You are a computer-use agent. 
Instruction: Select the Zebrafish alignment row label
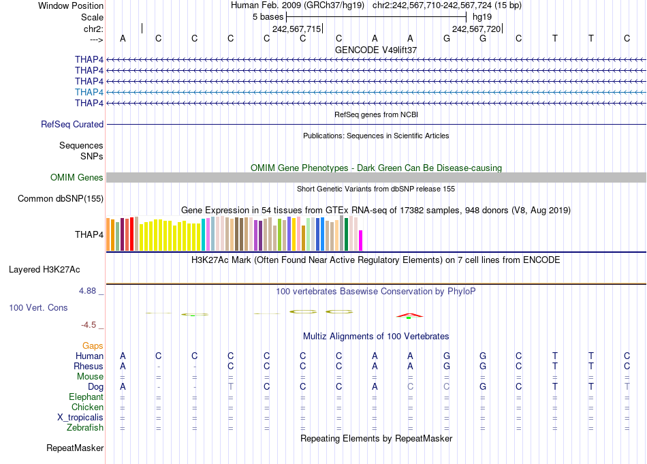[x=85, y=428]
